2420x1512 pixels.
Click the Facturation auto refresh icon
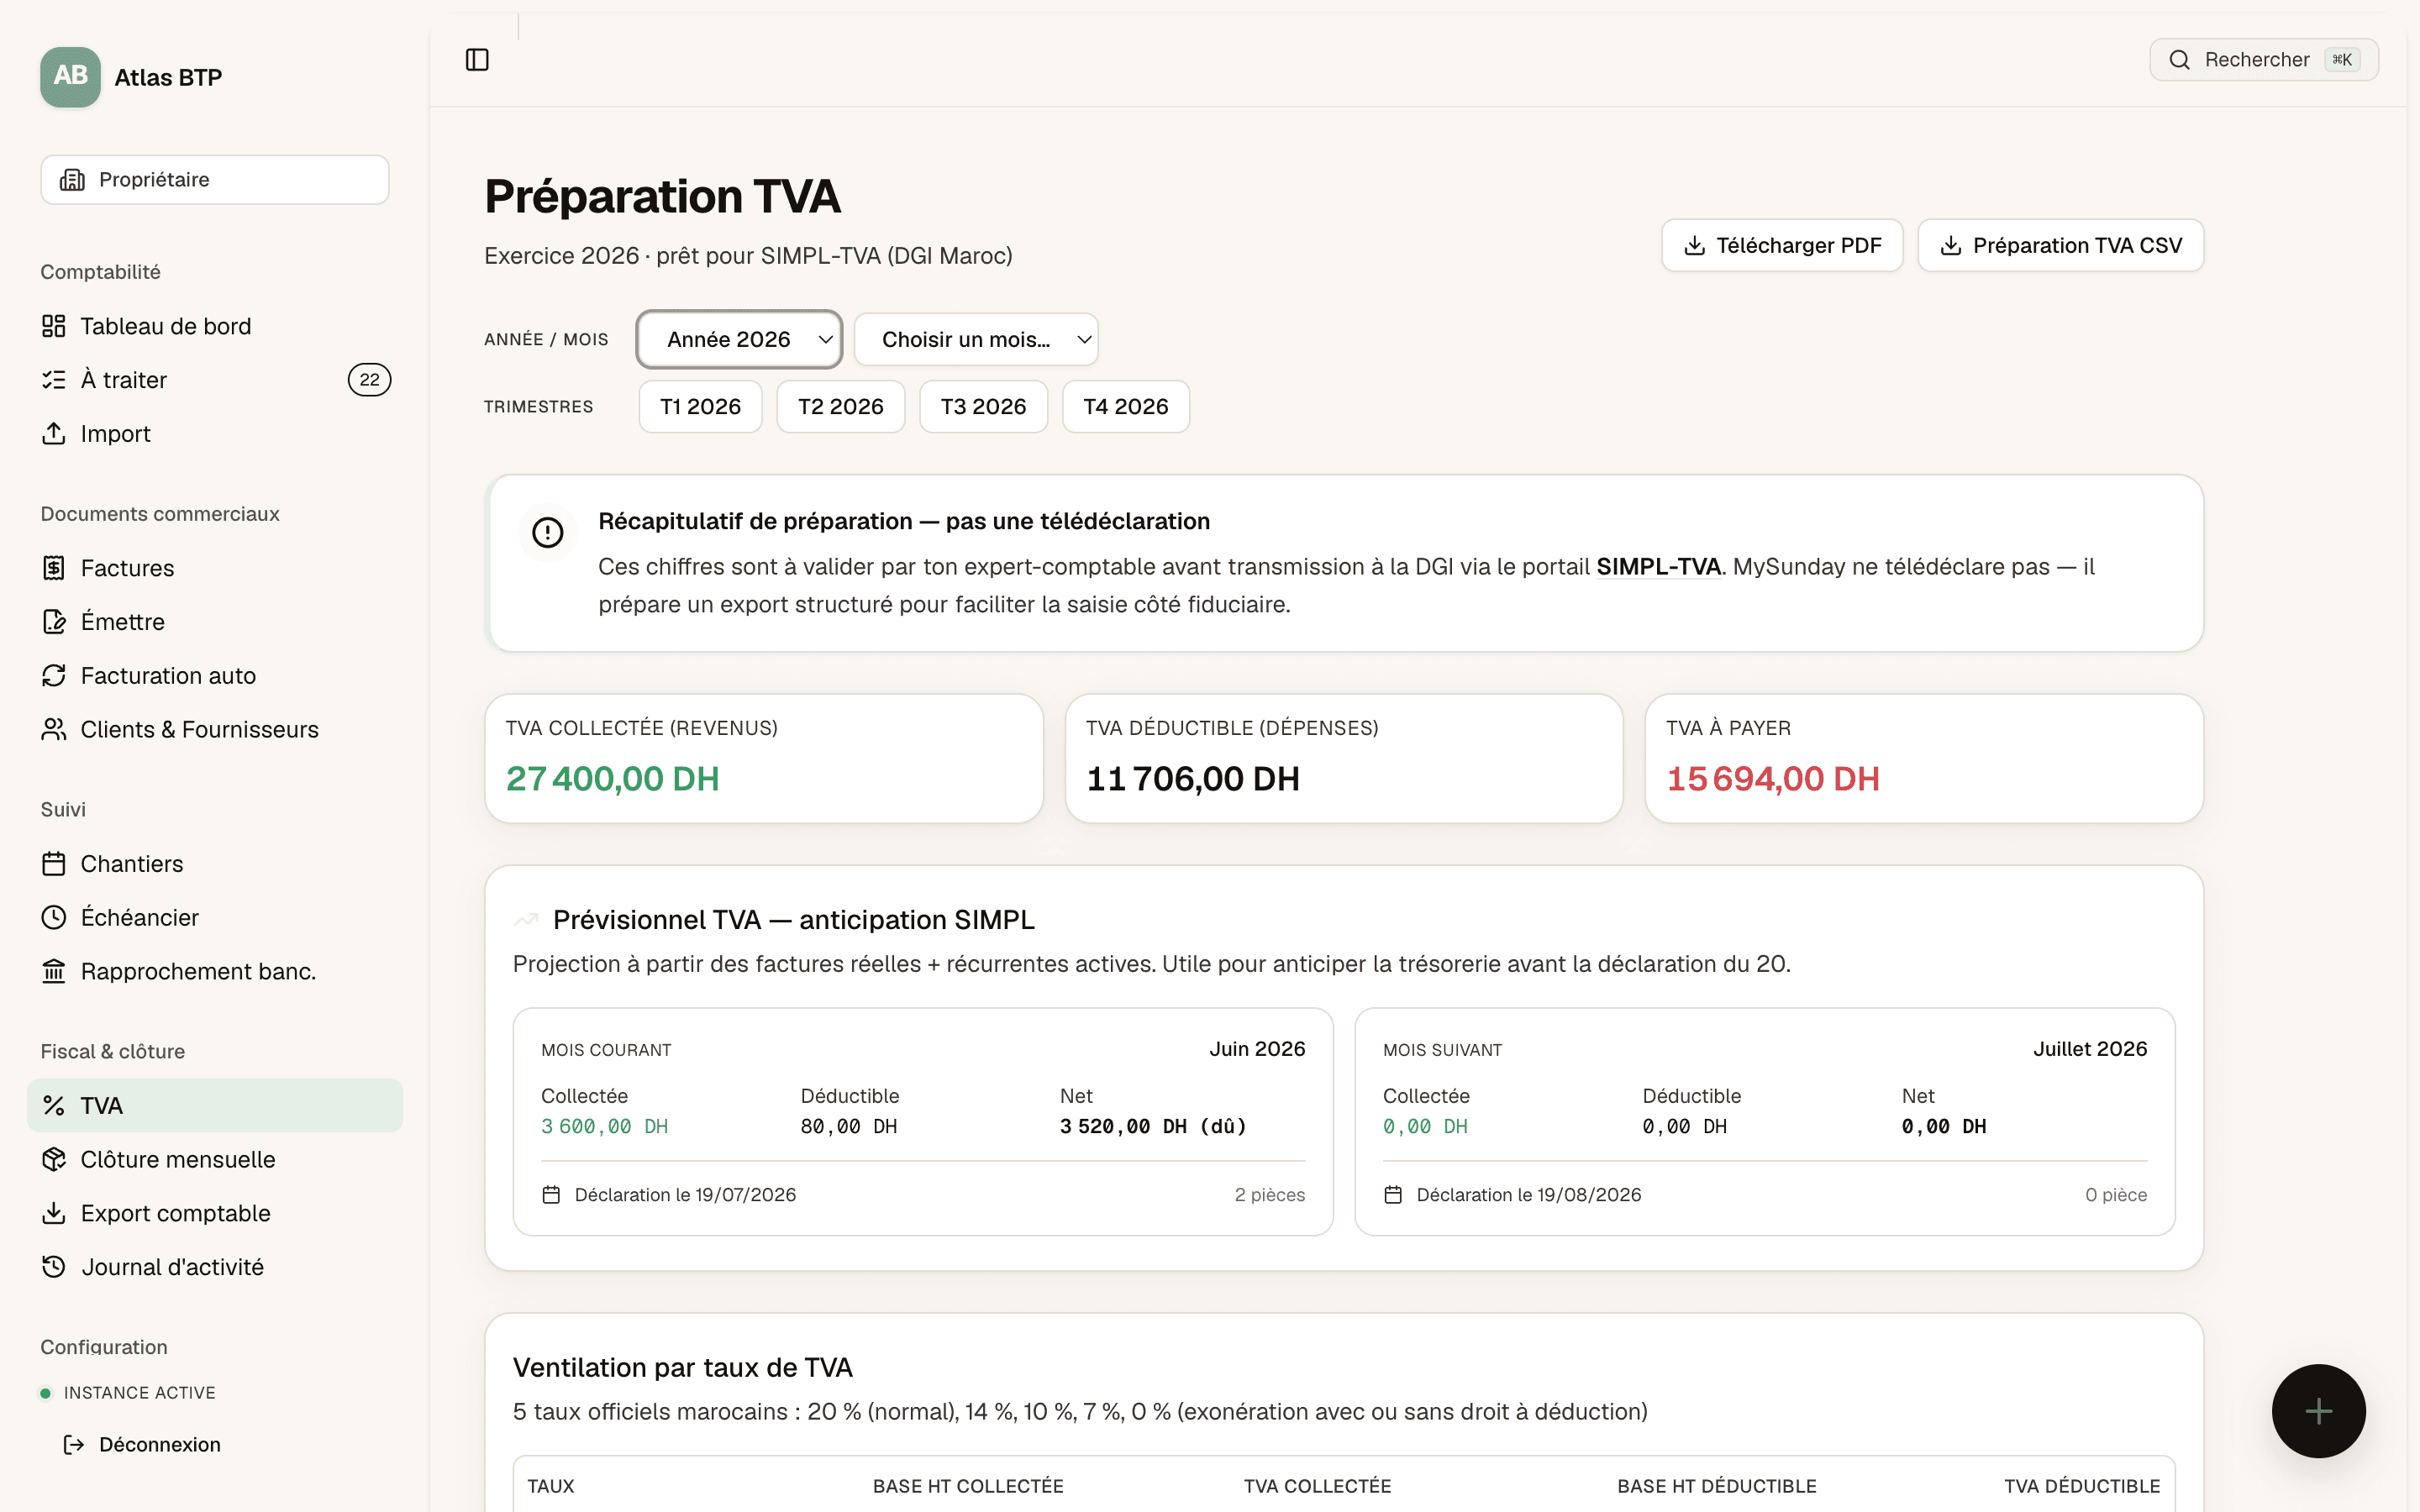[x=54, y=676]
